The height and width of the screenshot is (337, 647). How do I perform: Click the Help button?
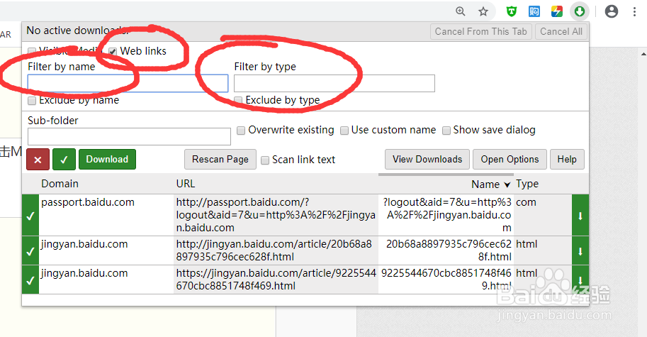pos(567,160)
